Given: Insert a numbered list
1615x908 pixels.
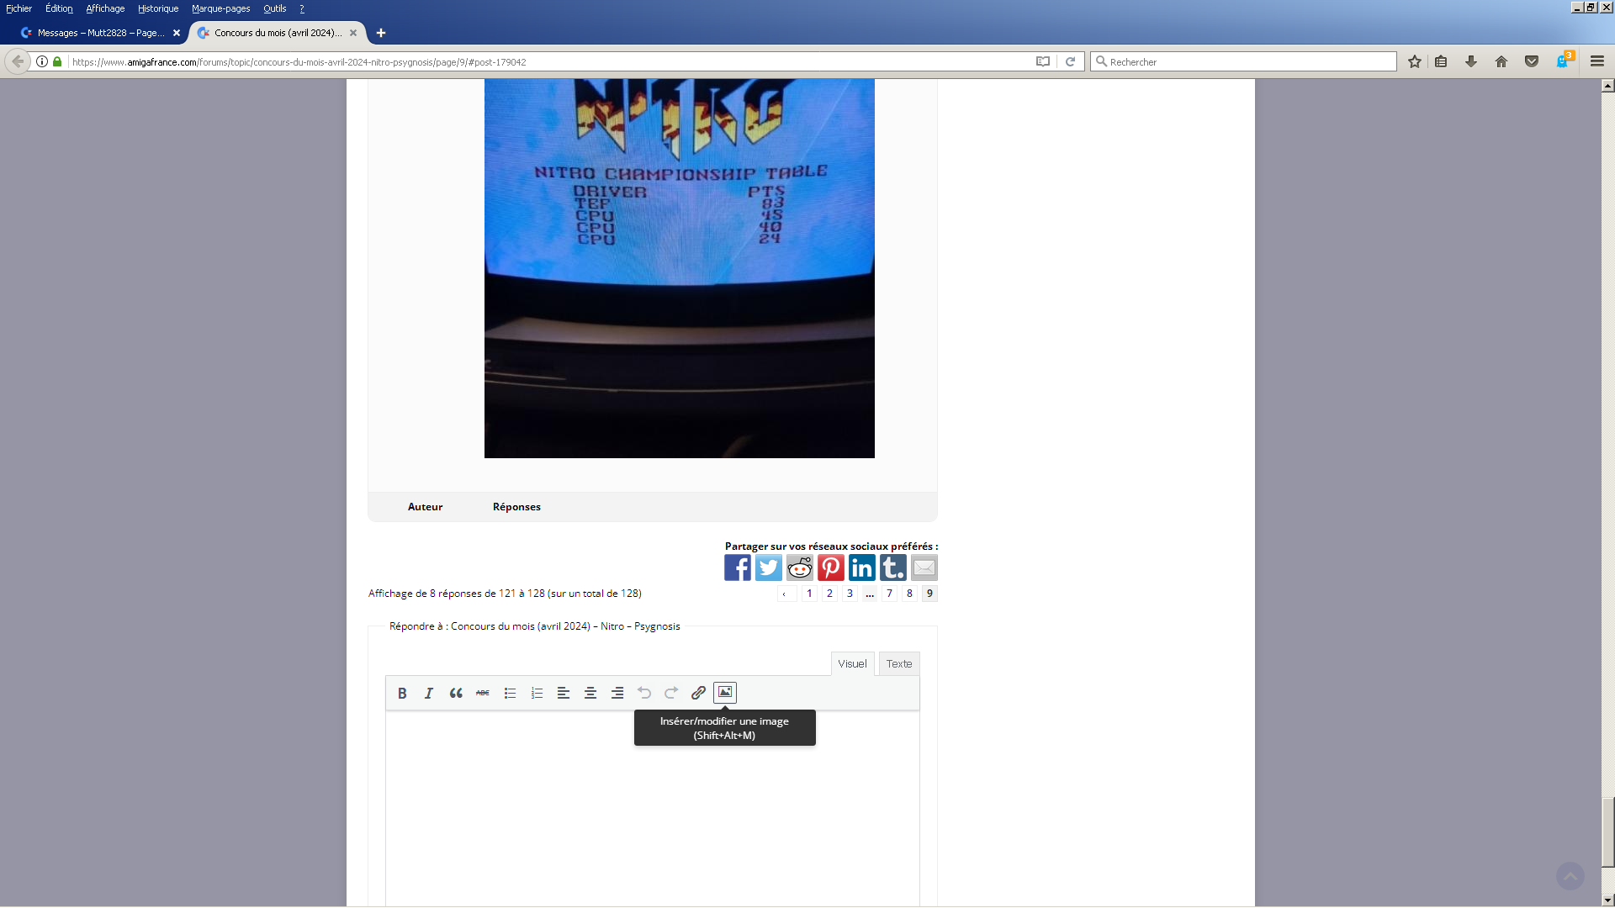Looking at the screenshot, I should point(537,693).
